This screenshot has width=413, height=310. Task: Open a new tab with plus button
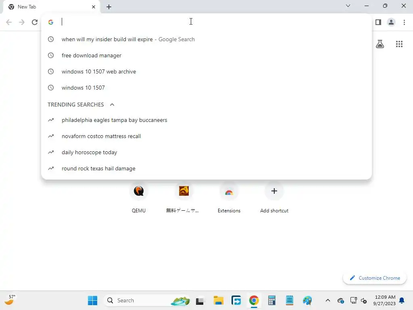point(109,7)
